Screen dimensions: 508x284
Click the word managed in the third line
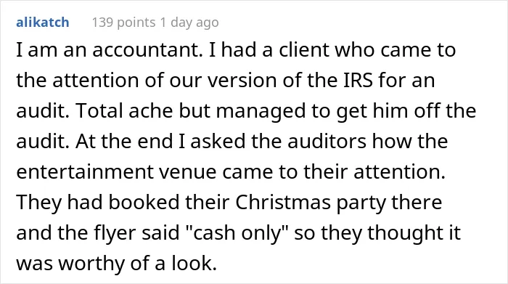(261, 112)
